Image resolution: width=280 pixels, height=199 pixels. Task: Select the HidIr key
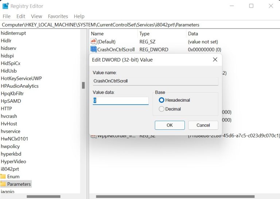[6, 41]
